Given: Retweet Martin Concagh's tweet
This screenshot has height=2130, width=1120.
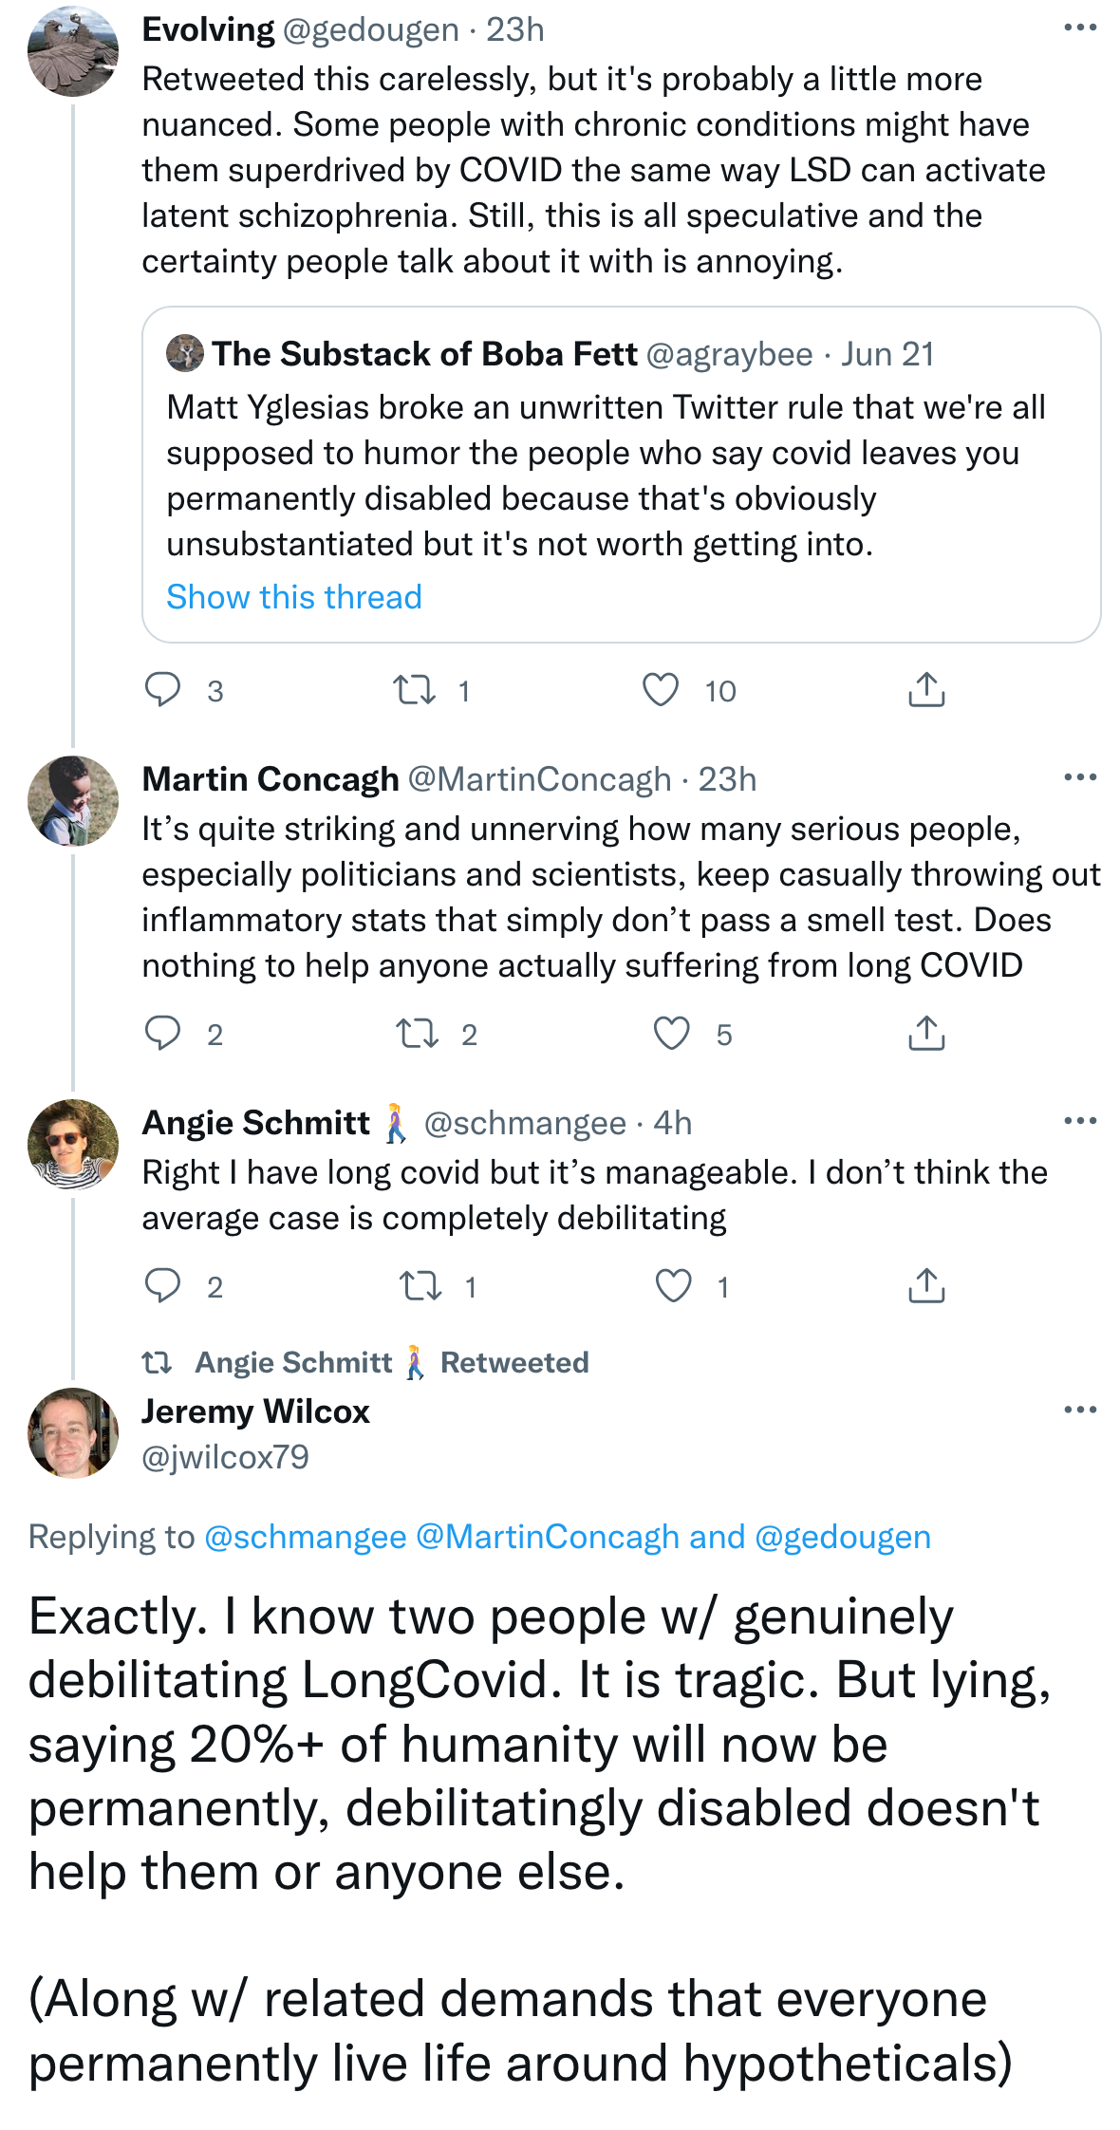Looking at the screenshot, I should click(x=418, y=1034).
